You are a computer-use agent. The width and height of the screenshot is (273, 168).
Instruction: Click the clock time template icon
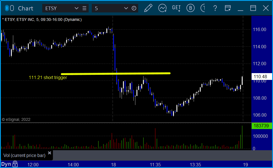(x=134, y=8)
